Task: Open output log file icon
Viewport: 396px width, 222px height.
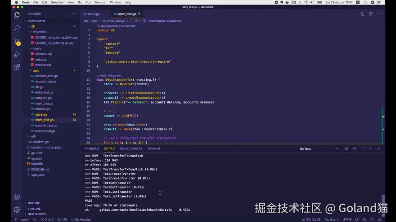Action: pos(363,149)
